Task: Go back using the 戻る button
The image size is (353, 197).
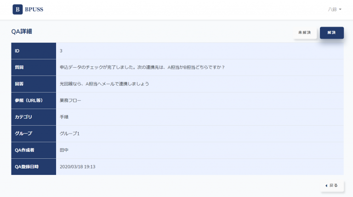Action: [332, 185]
